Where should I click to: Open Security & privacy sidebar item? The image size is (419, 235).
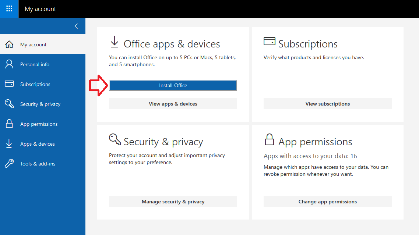(43, 104)
